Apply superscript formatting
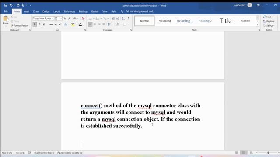The height and width of the screenshot is (157, 280). click(60, 24)
